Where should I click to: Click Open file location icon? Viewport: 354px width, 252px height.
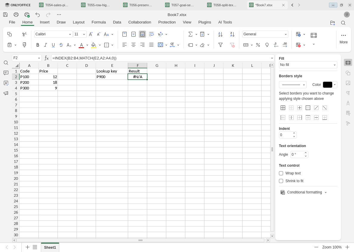(333, 23)
